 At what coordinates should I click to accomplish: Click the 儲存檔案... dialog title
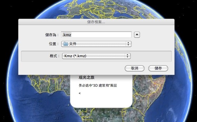pyautogui.click(x=96, y=22)
